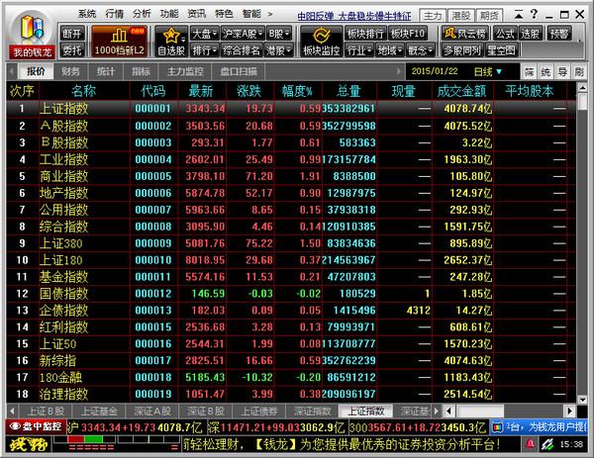Click the help question mark icon
The image size is (594, 458).
(x=534, y=15)
